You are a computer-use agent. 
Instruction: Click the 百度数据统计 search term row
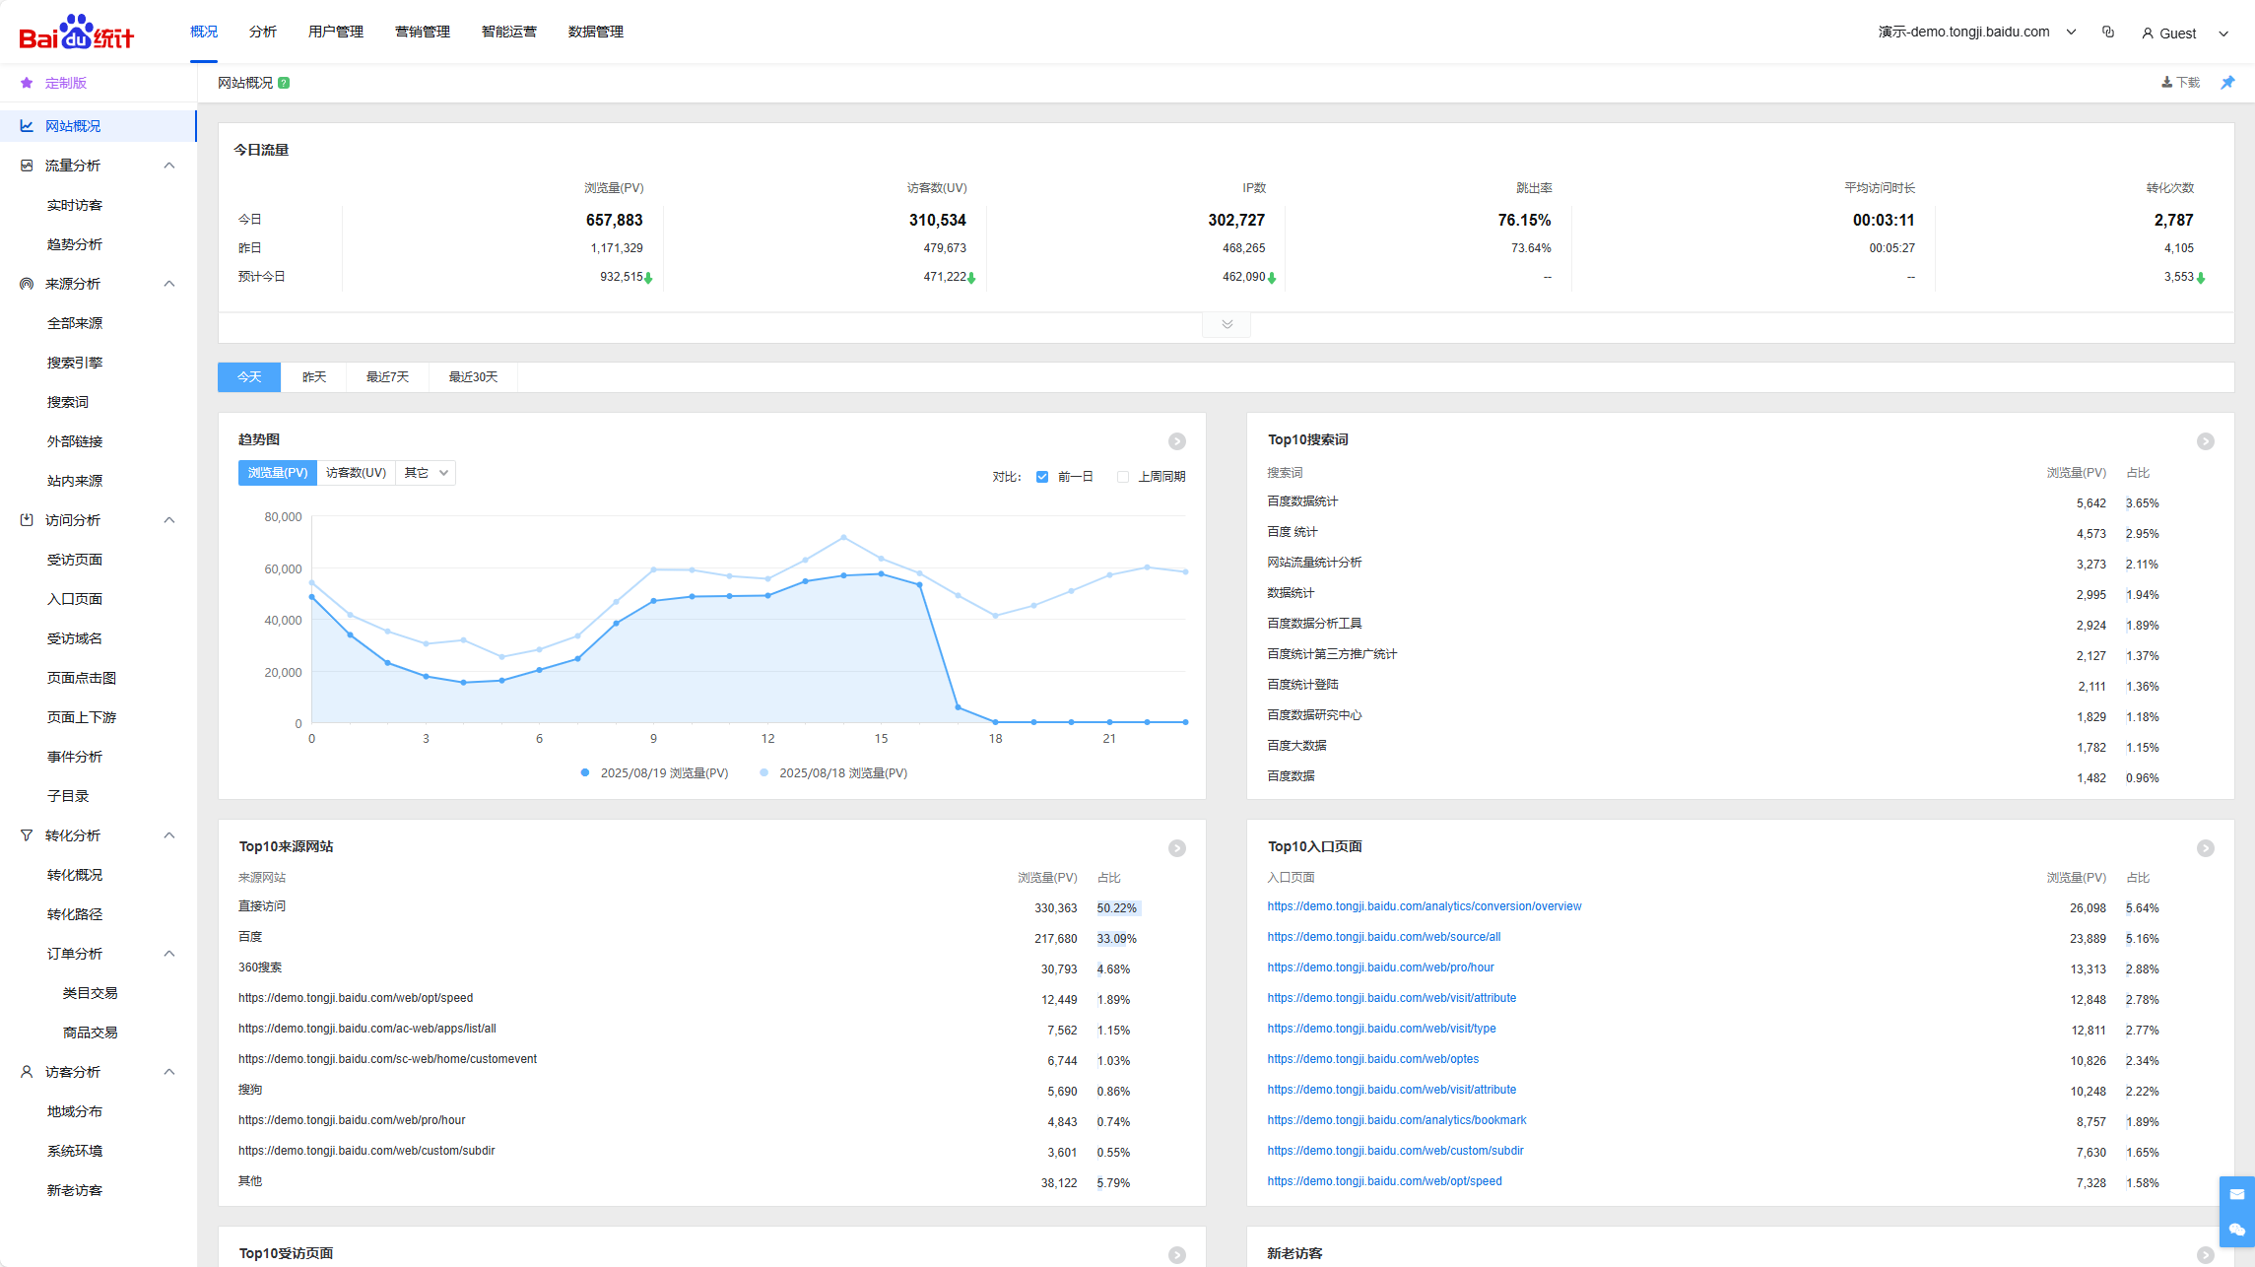click(x=1717, y=502)
